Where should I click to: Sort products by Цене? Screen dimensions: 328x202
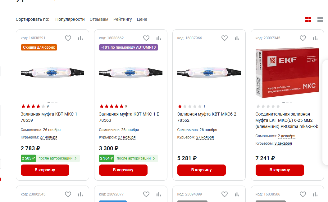[142, 19]
